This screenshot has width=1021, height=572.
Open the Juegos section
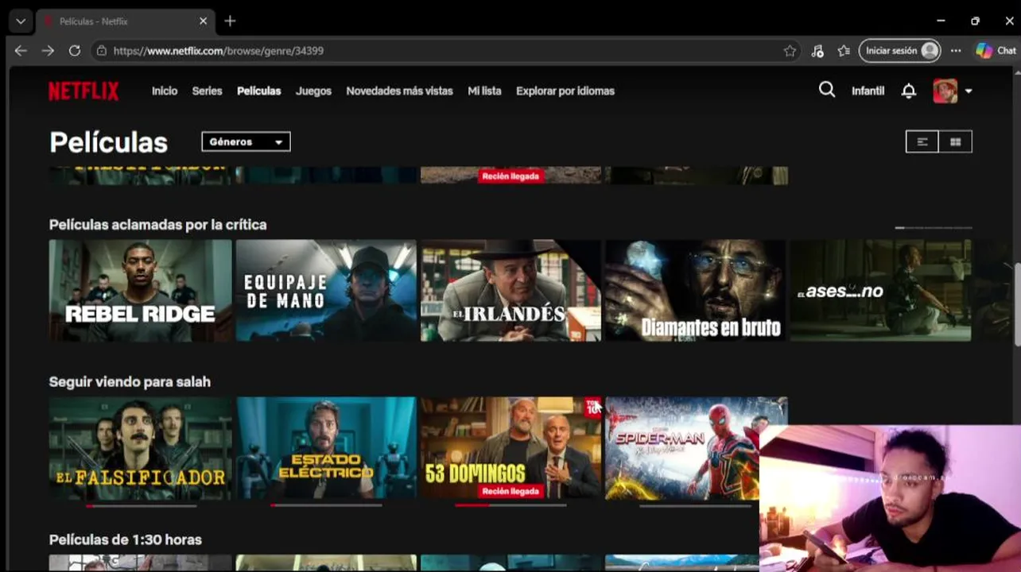313,91
